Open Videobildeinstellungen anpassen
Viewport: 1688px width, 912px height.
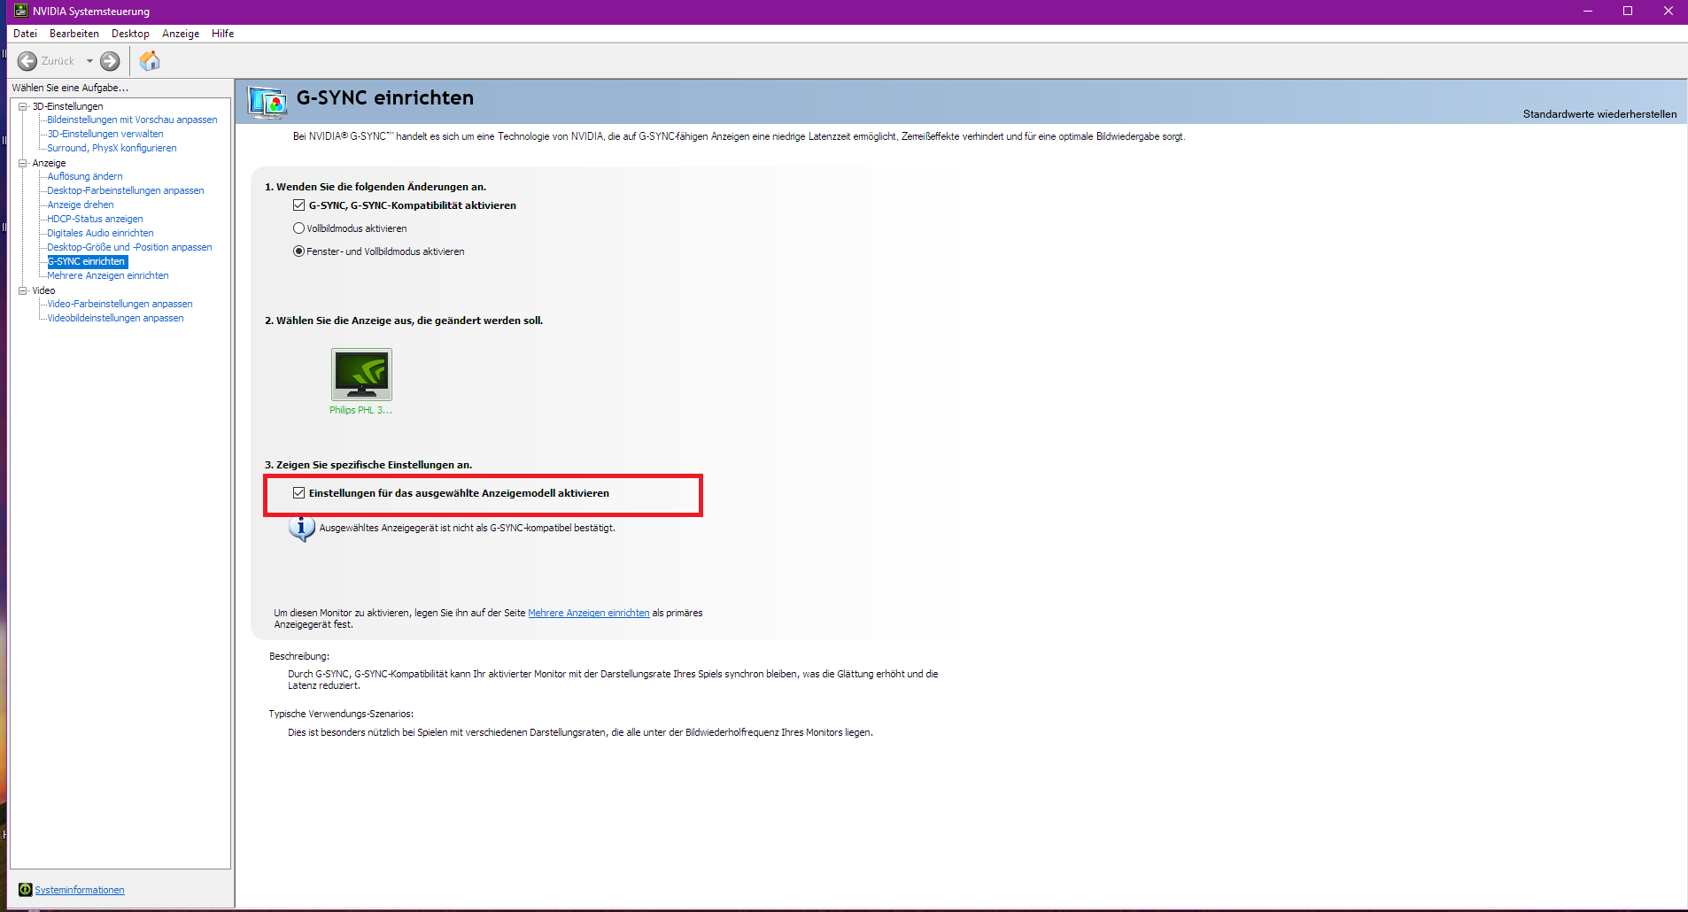(x=115, y=318)
